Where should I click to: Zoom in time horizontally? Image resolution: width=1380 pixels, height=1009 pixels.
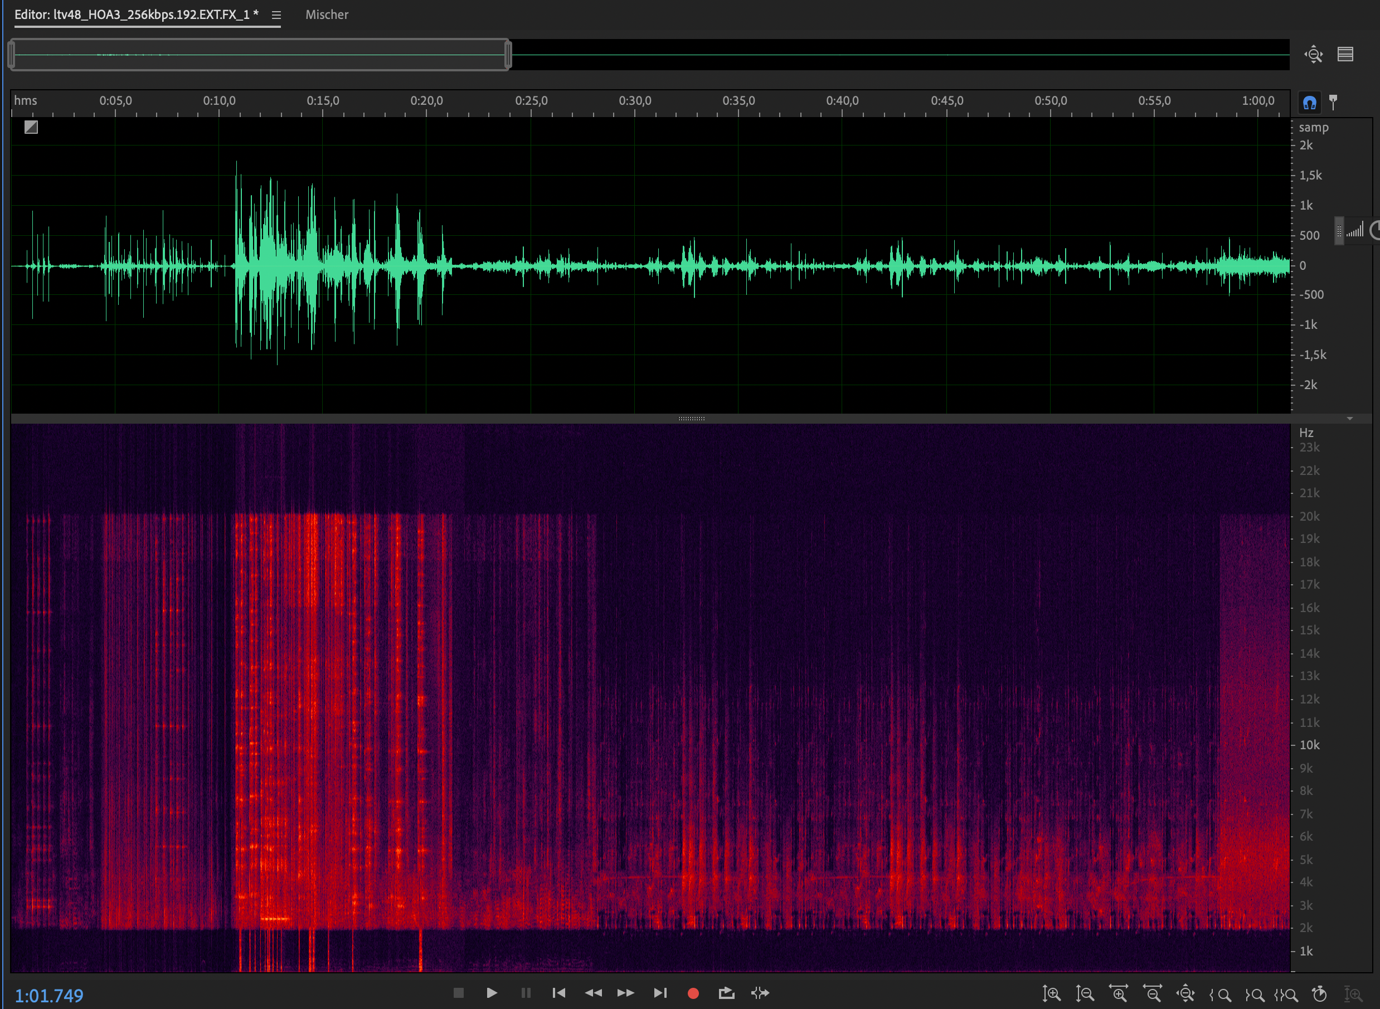coord(1118,994)
